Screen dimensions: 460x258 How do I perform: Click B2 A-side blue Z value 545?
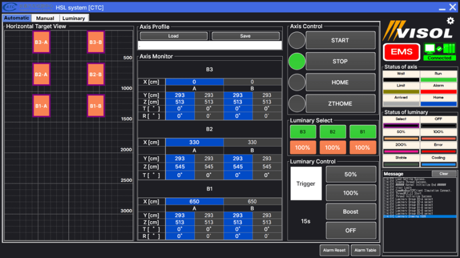tap(180, 167)
